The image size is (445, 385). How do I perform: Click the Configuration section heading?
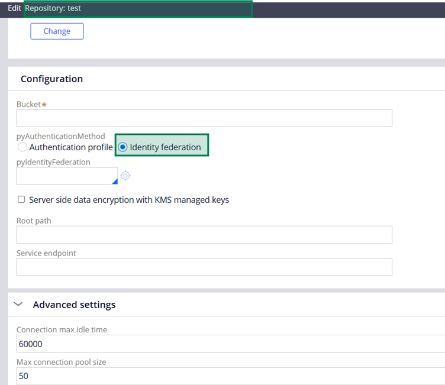(x=51, y=79)
